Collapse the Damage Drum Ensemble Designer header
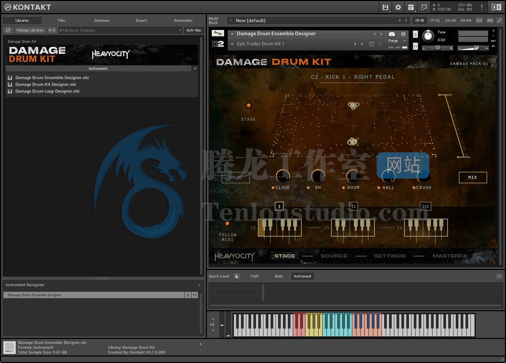 point(232,34)
